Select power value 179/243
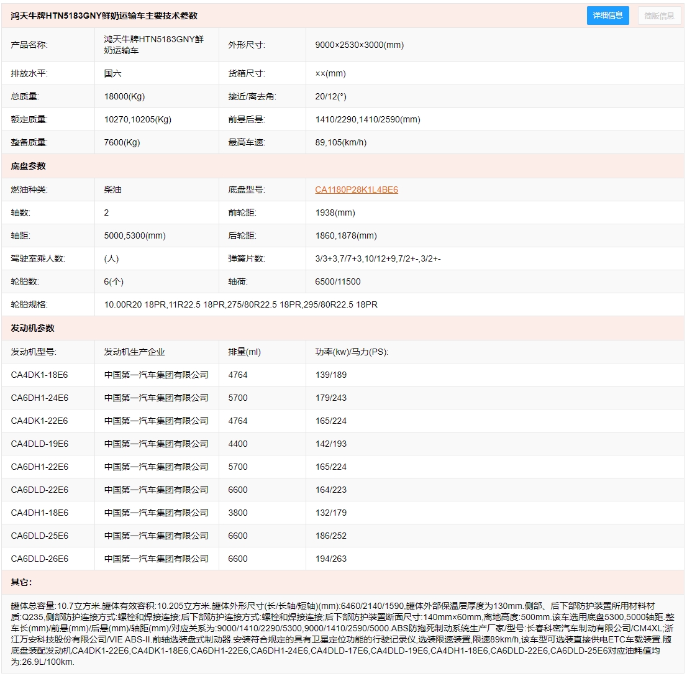The image size is (687, 676). coord(331,398)
